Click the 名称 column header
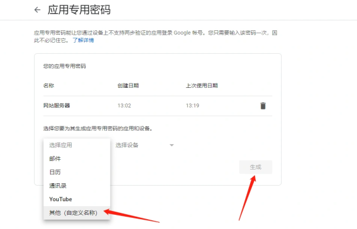 point(49,85)
